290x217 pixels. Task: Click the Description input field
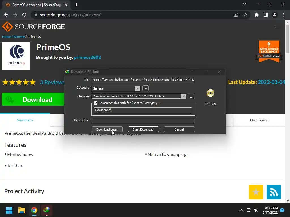143,120
